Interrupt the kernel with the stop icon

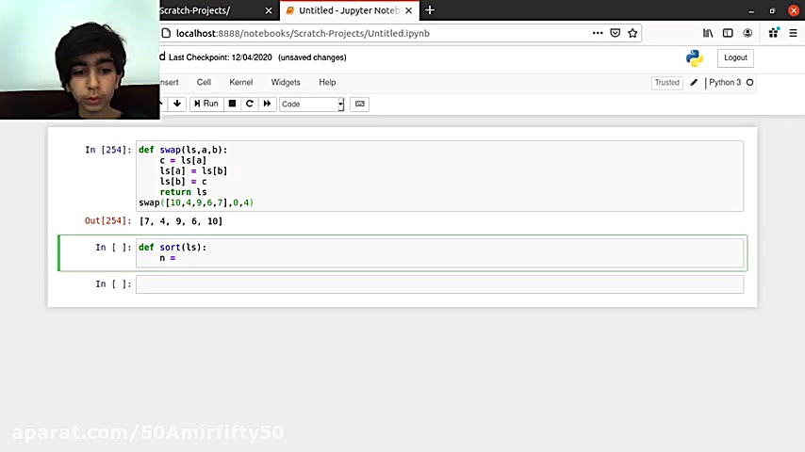tap(232, 104)
